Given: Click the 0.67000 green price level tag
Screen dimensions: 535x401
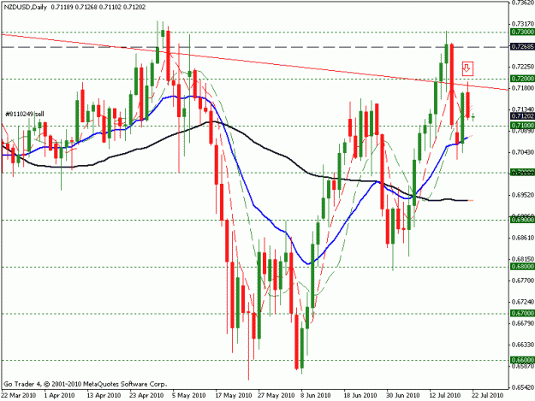Looking at the screenshot, I should tap(522, 313).
